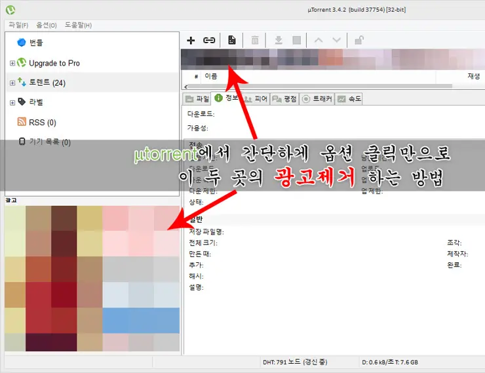Click the Add Torrent plus icon
This screenshot has width=485, height=373.
(191, 40)
